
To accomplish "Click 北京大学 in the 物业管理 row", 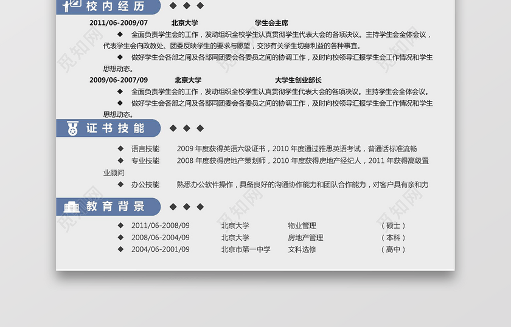I will [x=235, y=225].
